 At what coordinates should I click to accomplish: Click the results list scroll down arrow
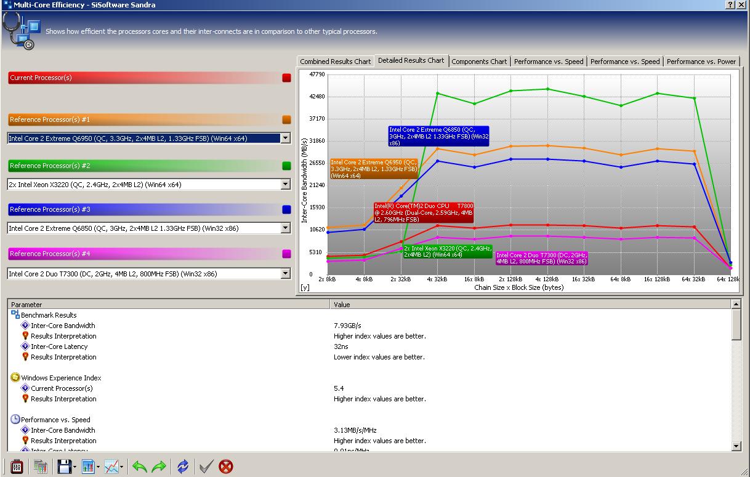coord(736,446)
